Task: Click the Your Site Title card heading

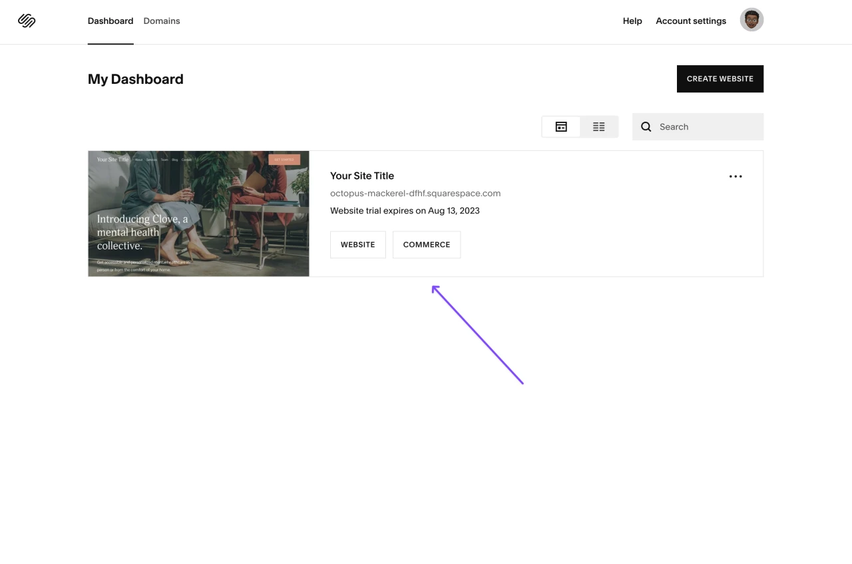Action: tap(362, 176)
